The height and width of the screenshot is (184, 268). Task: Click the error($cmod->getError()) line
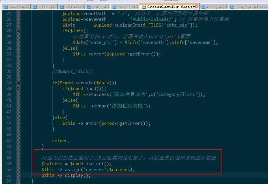click(x=106, y=123)
